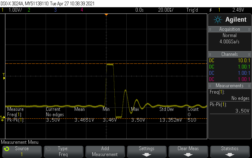Click the channel 1 ground reference marker
252x158 pixels.
pos(3,118)
